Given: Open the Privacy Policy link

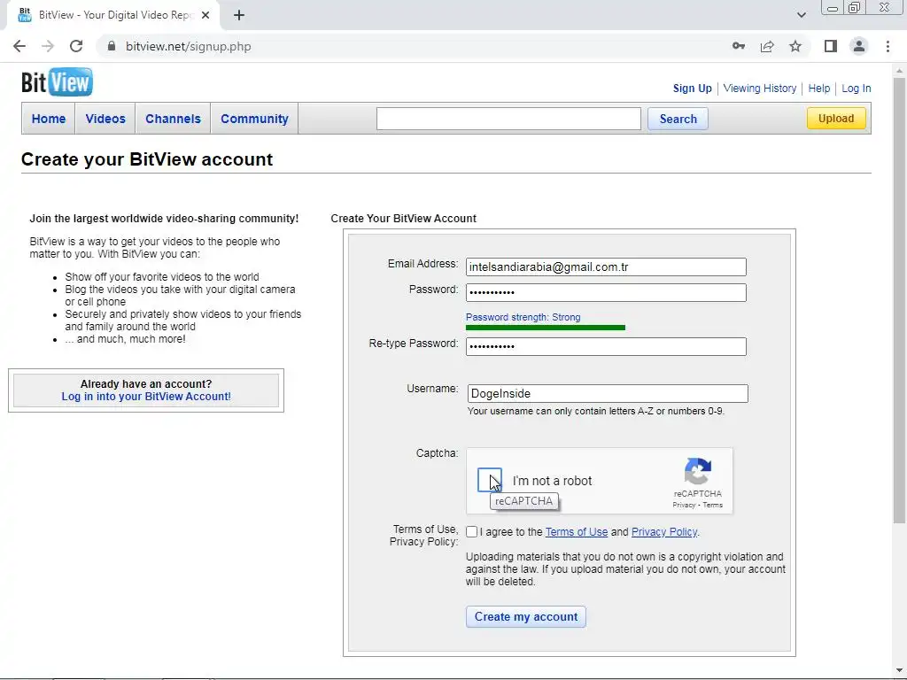Looking at the screenshot, I should 664,532.
